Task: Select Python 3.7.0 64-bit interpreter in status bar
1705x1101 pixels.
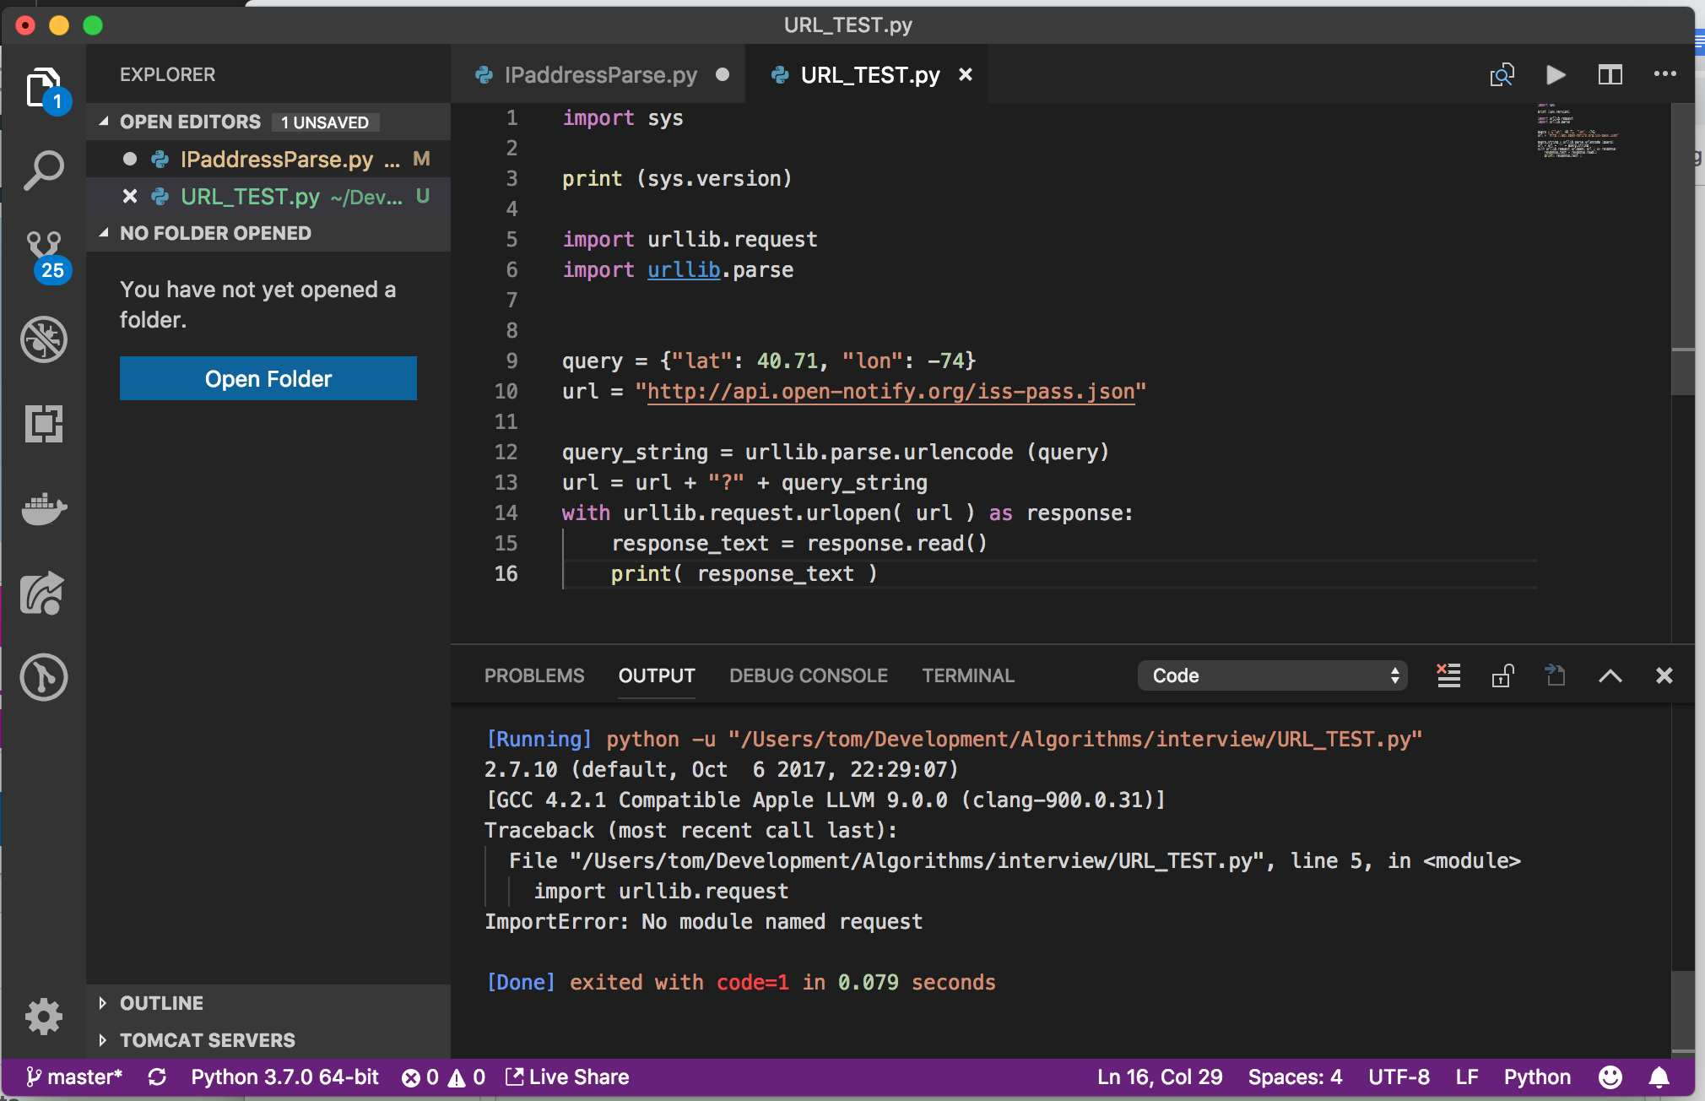Action: point(284,1077)
